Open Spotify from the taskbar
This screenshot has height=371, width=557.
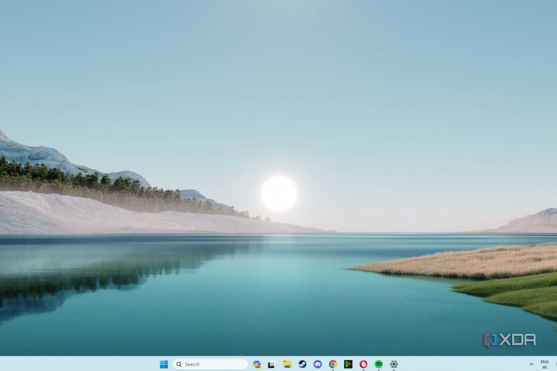click(x=379, y=364)
